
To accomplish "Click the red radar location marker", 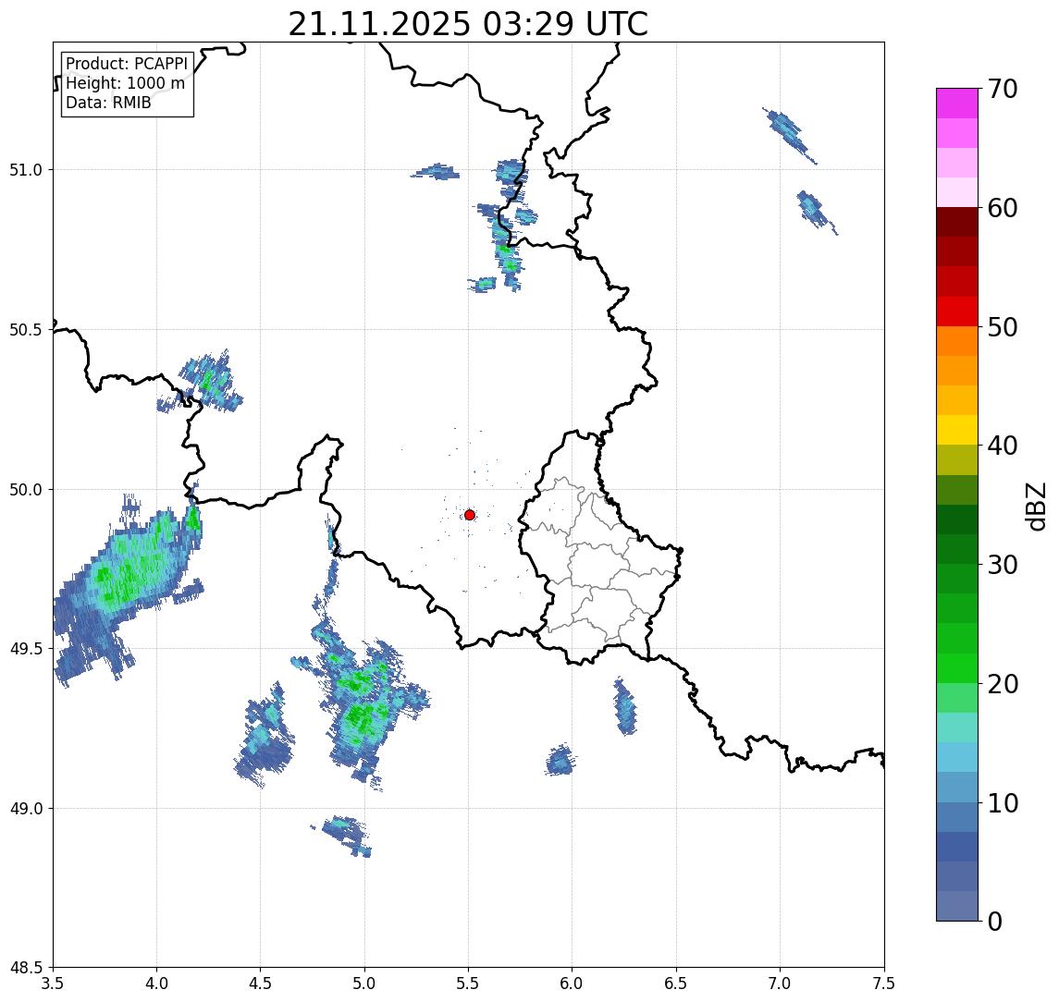I will tap(470, 515).
